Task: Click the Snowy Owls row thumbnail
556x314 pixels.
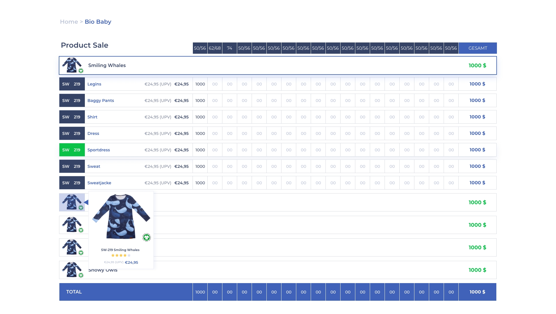Action: (72, 270)
